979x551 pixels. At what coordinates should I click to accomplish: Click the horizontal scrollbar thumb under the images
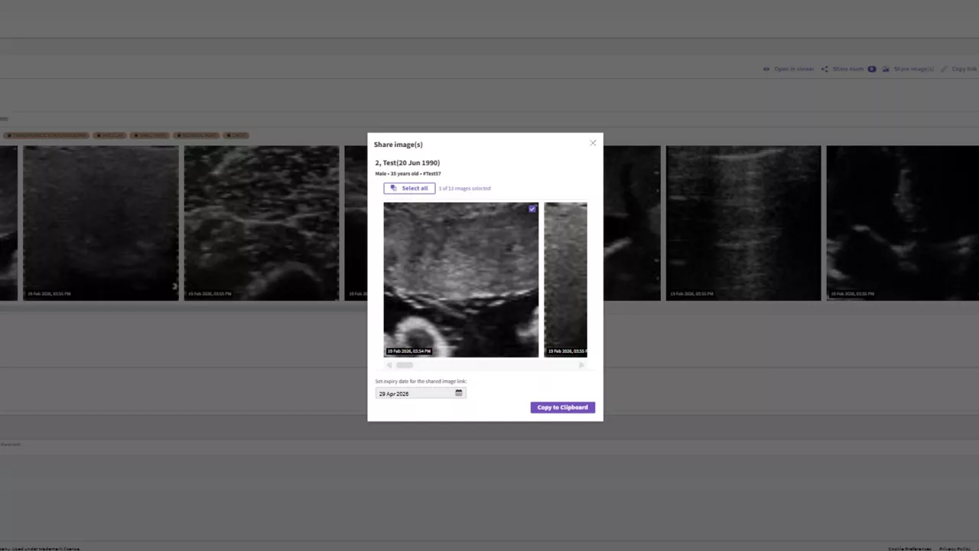coord(404,365)
